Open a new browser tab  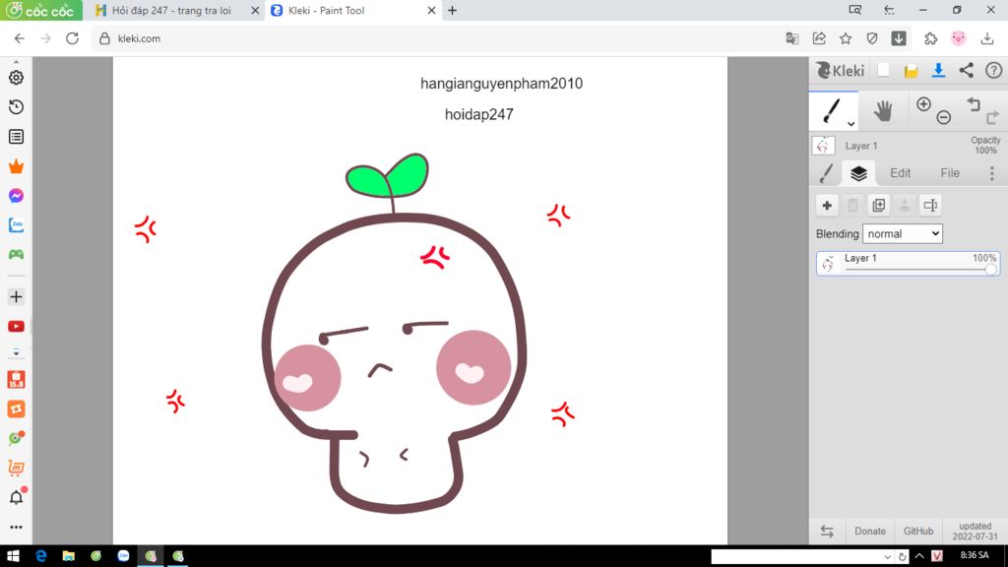453,10
